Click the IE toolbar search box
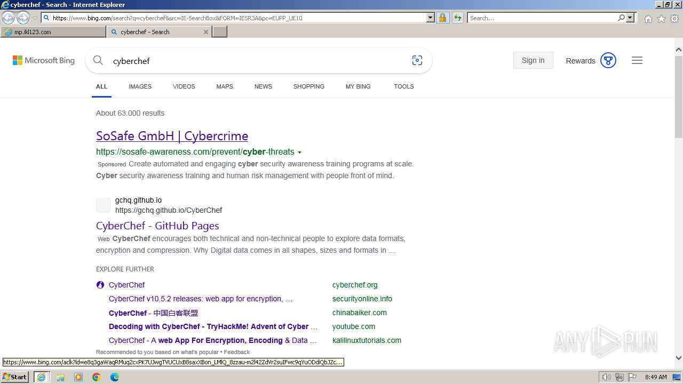The height and width of the screenshot is (384, 683). pyautogui.click(x=542, y=18)
